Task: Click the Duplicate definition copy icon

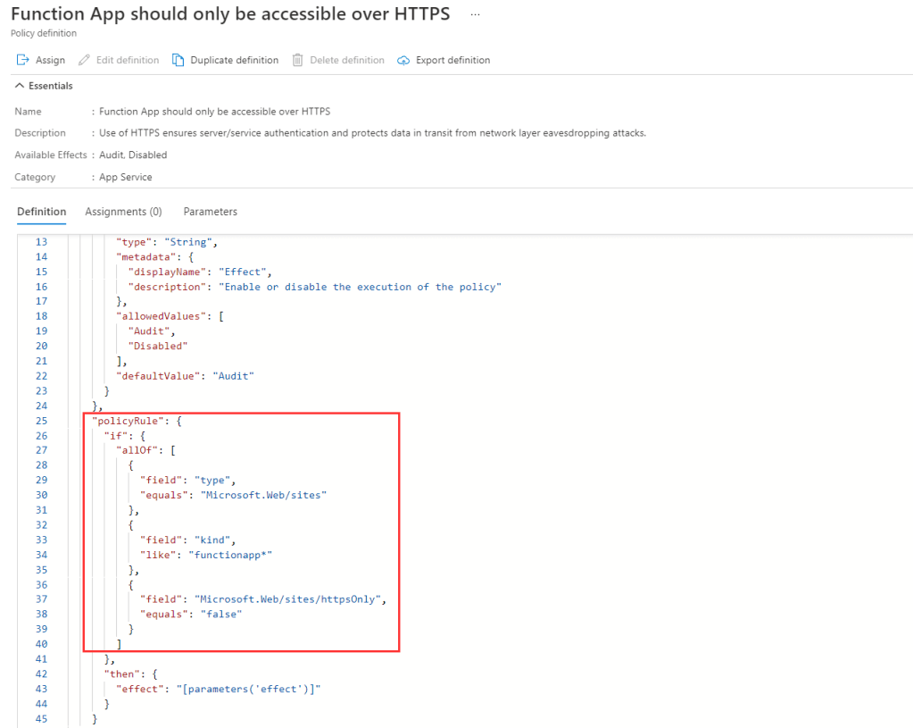Action: [178, 60]
